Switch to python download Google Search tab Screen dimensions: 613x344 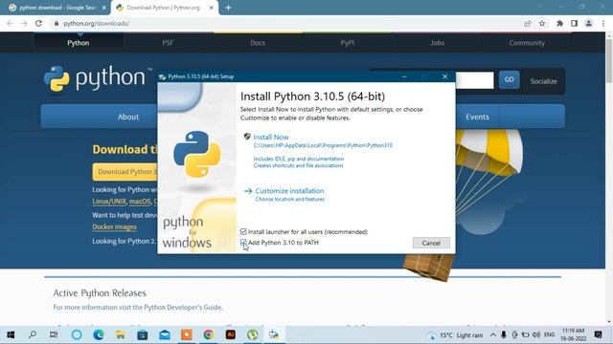click(57, 8)
